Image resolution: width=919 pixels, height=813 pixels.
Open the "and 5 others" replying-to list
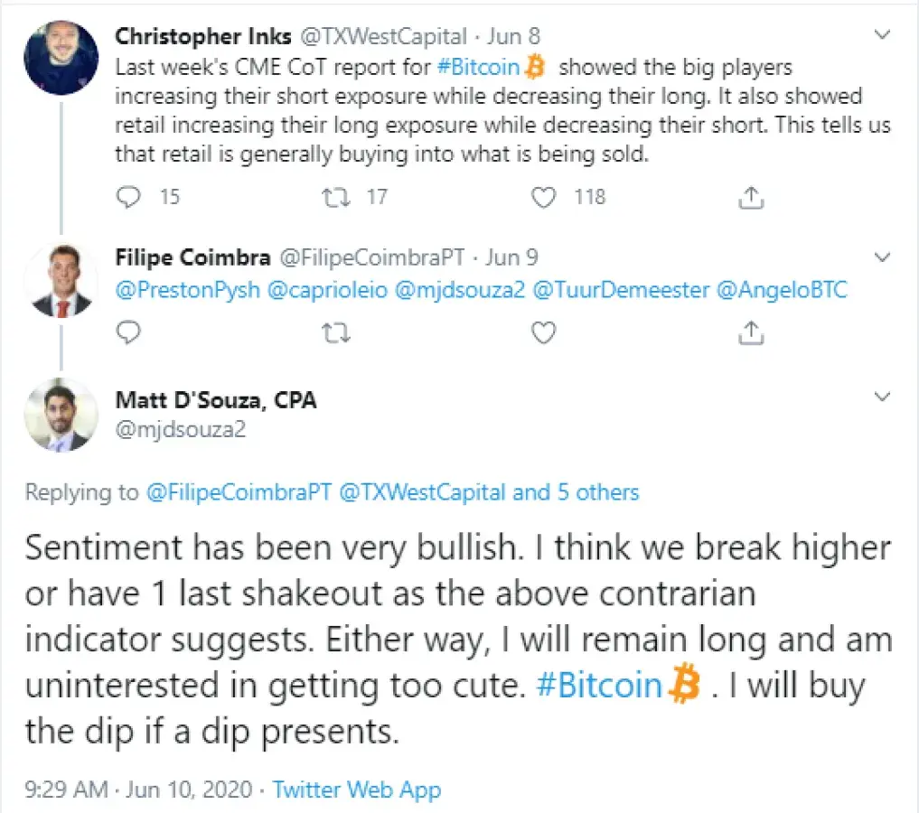tap(576, 492)
